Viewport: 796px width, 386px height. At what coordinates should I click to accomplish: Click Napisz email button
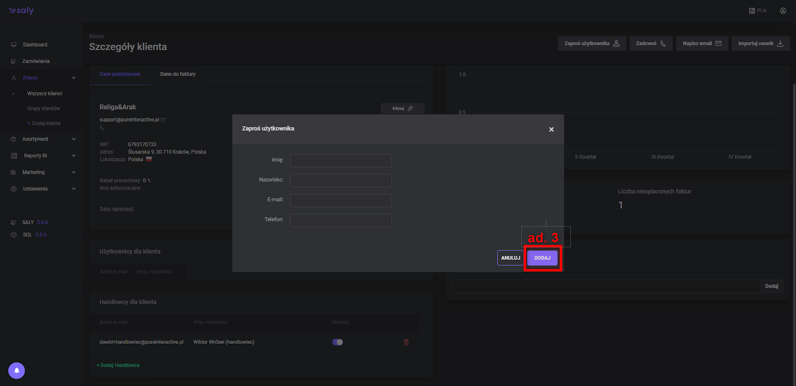[701, 44]
